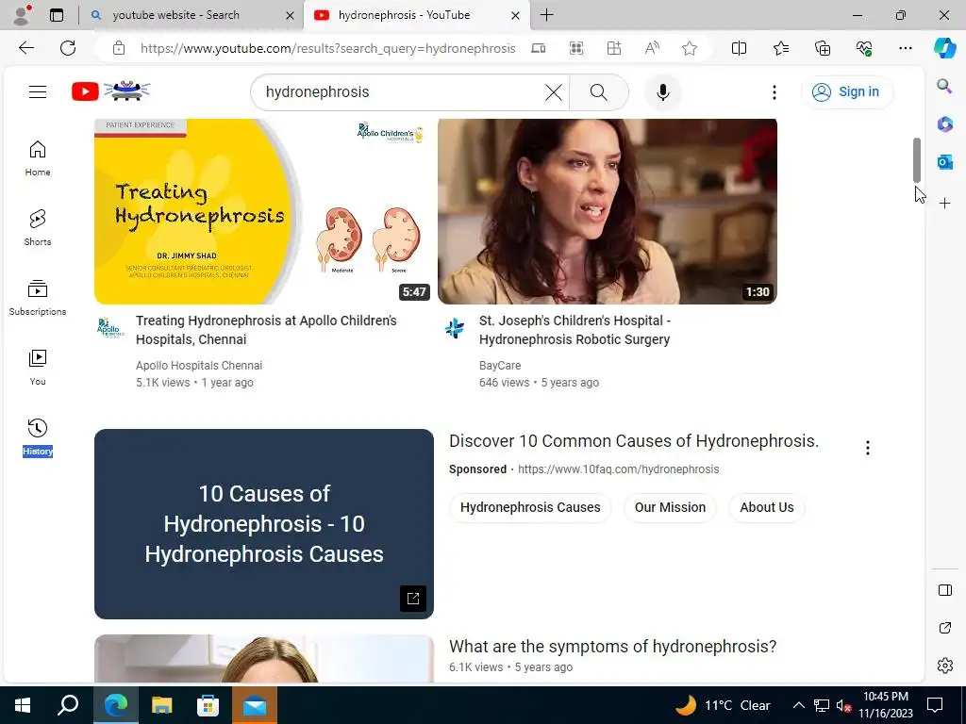The image size is (966, 724).
Task: Add this page to favorites star
Action: (690, 48)
